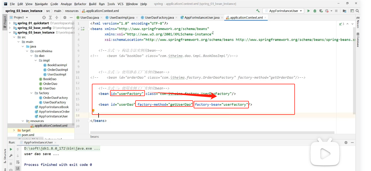Minimize the Run panel with its hide icon

click(x=352, y=143)
